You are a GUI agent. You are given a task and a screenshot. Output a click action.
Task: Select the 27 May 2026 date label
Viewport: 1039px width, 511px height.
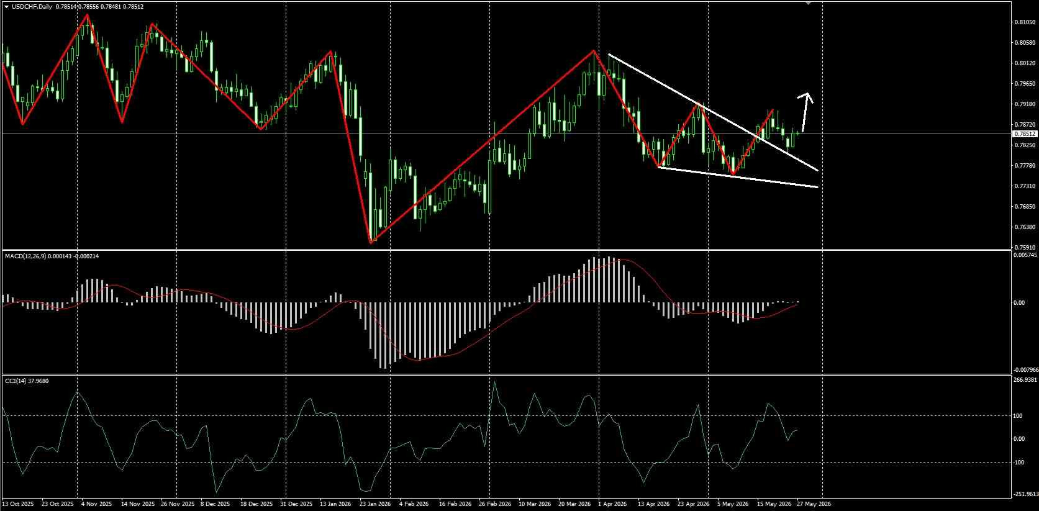pos(814,504)
